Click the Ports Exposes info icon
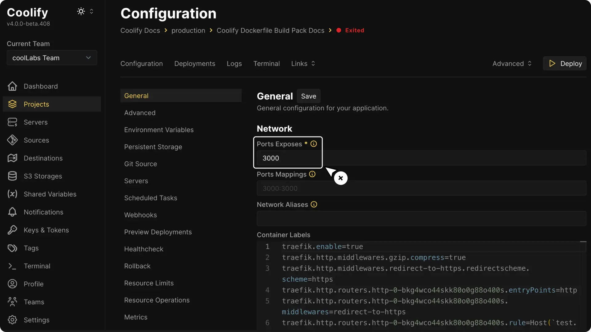Screen dimensions: 591x332 click(x=314, y=144)
